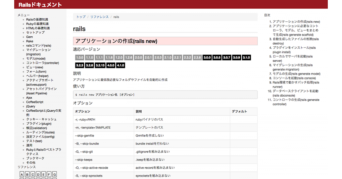The image size is (342, 179).
Task: Select version badge 3.0.0
Action: pos(207,57)
